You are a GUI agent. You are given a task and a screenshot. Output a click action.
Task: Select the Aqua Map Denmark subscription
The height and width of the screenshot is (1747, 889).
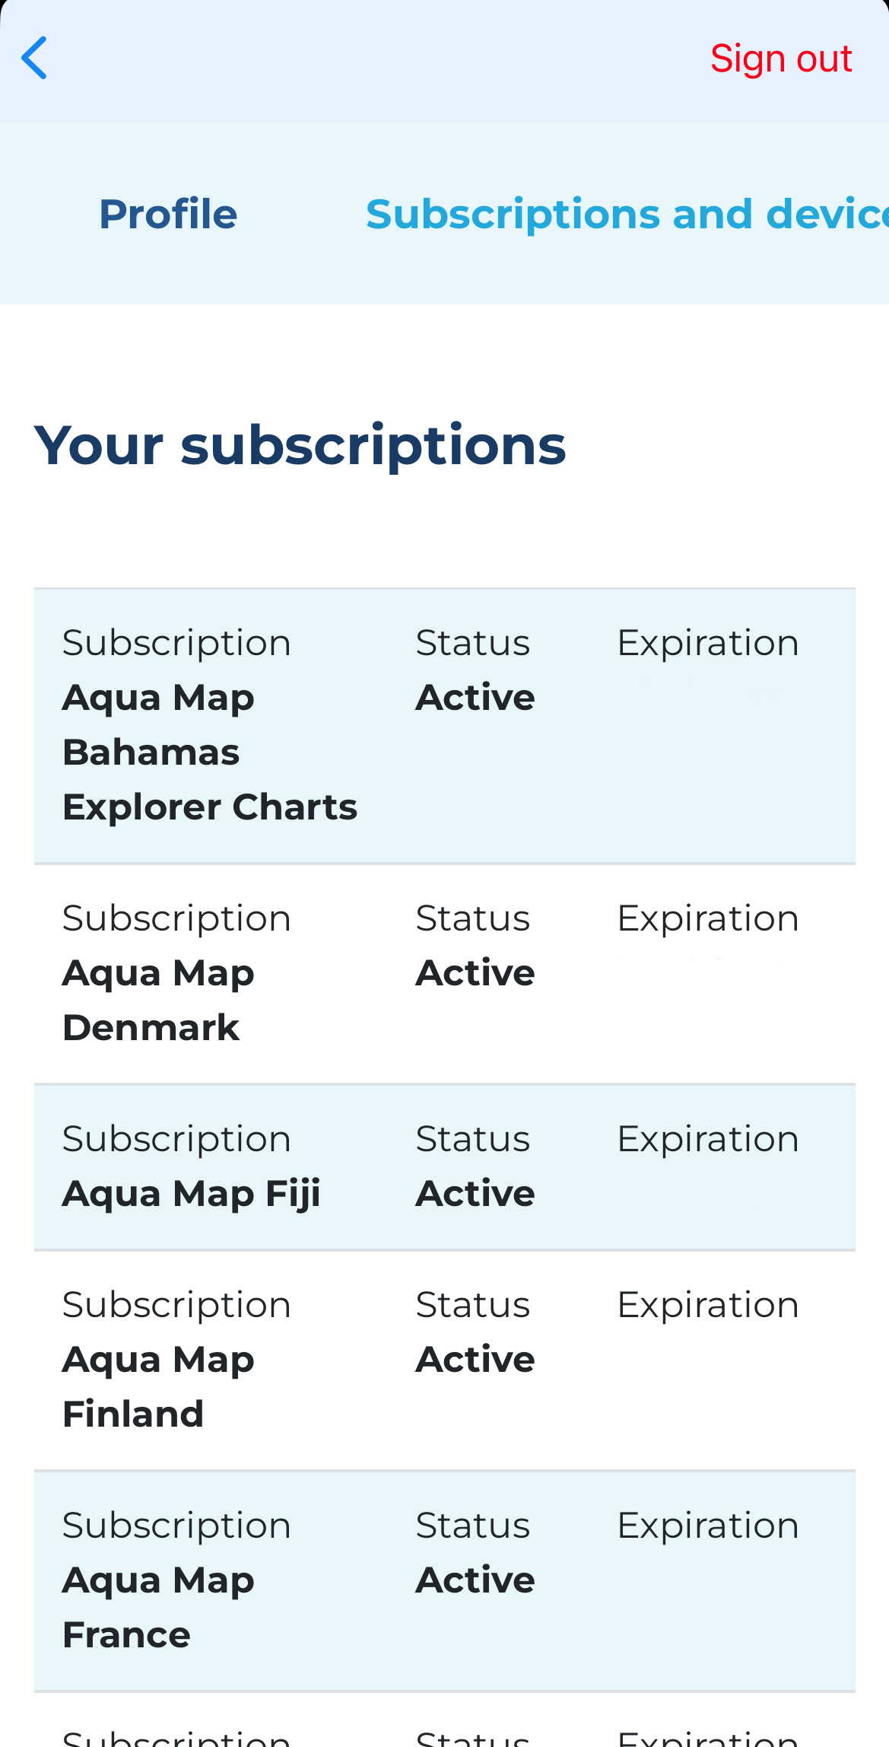pos(445,974)
